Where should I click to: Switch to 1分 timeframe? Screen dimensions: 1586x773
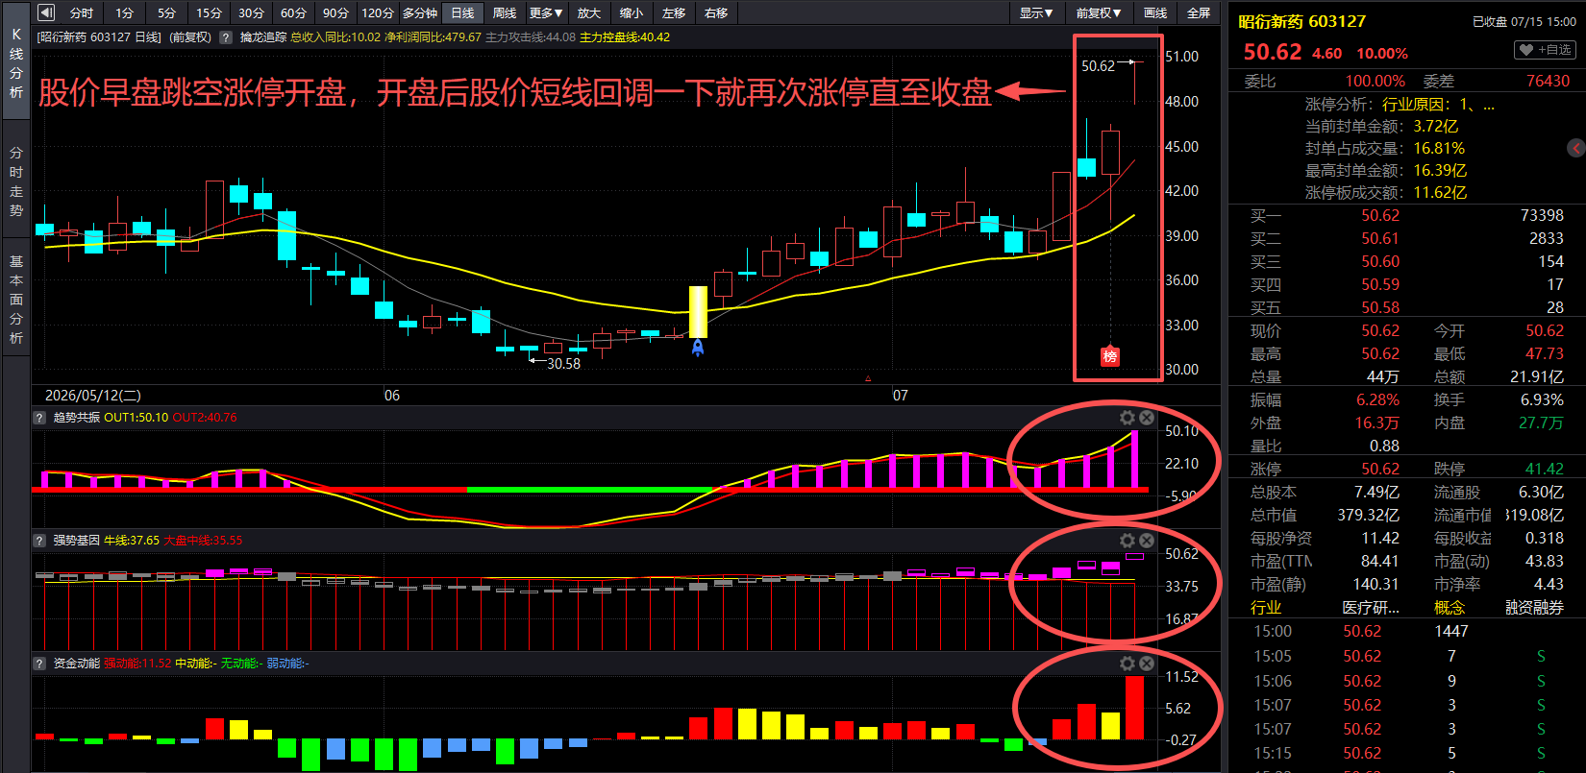point(125,12)
